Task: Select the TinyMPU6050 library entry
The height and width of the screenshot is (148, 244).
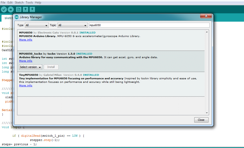Action: click(x=111, y=83)
